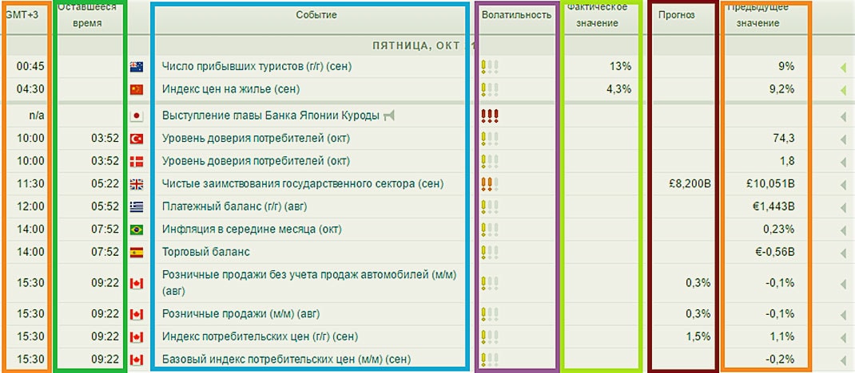The height and width of the screenshot is (373, 855).
Task: Click the China flag icon
Action: (136, 89)
